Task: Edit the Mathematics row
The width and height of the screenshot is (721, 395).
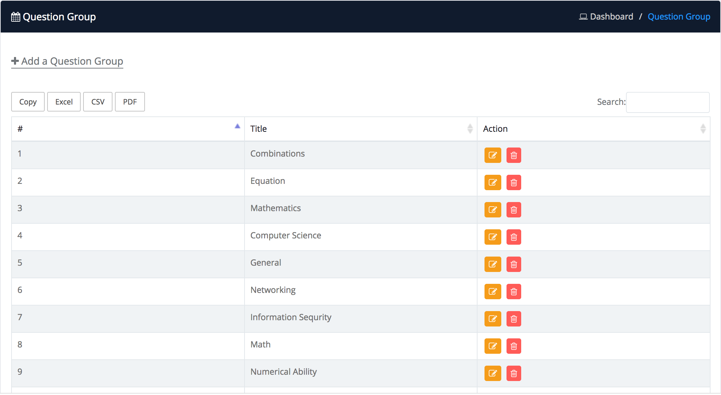Action: tap(493, 210)
